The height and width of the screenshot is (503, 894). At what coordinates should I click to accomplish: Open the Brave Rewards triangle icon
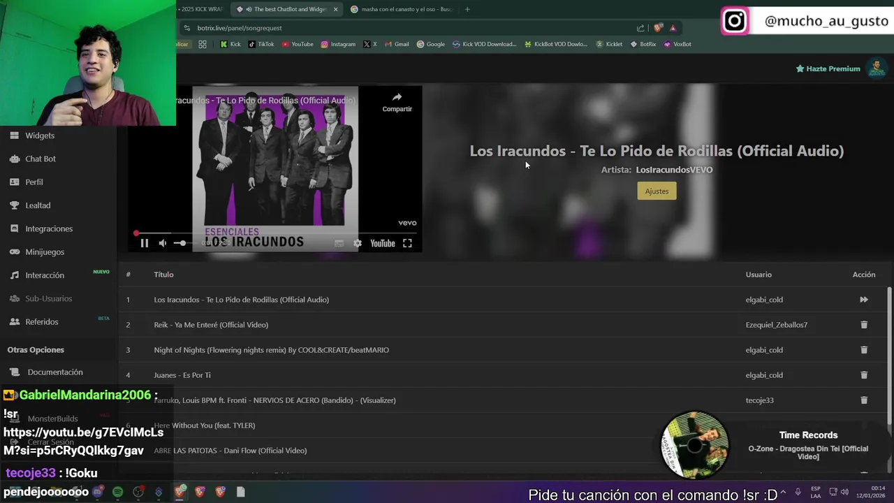(x=673, y=28)
